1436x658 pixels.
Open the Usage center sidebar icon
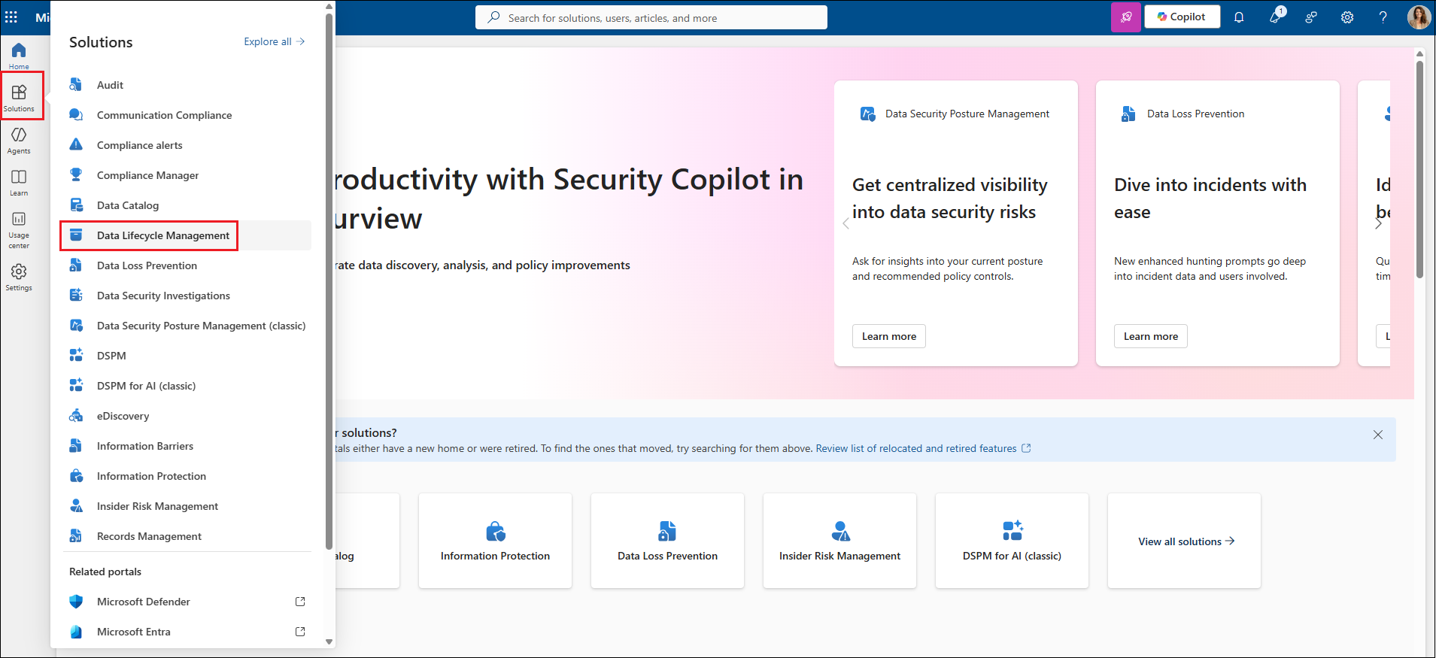(19, 229)
